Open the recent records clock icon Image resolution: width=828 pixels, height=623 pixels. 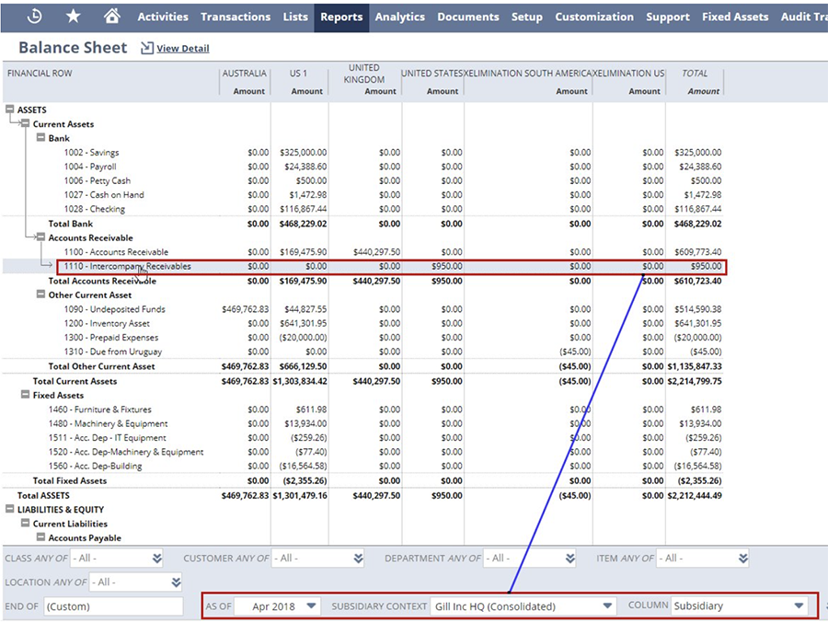coord(35,16)
